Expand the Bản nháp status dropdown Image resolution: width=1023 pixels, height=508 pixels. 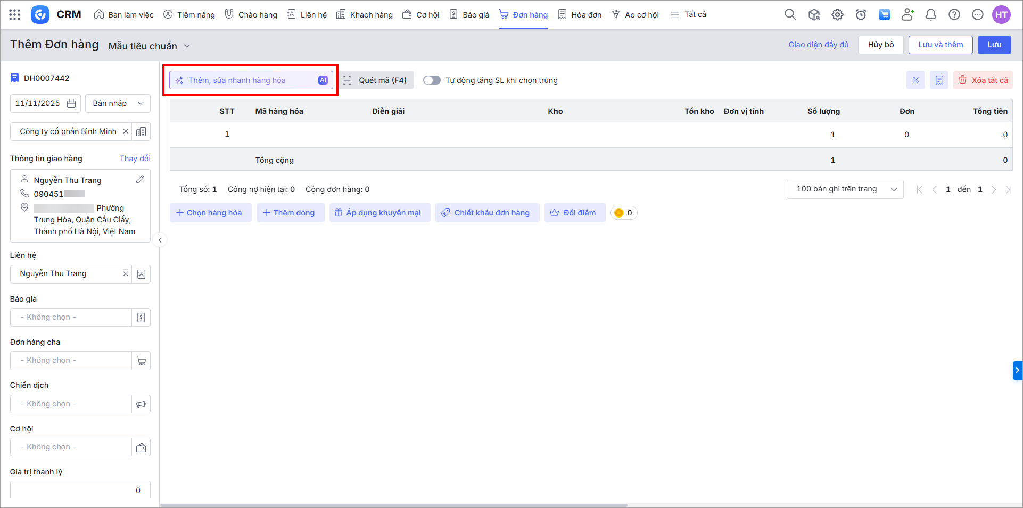pos(118,104)
